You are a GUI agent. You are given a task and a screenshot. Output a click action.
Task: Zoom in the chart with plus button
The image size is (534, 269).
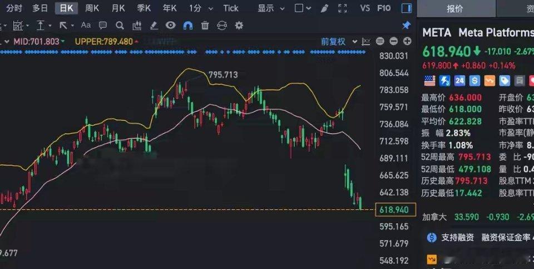tap(407, 42)
